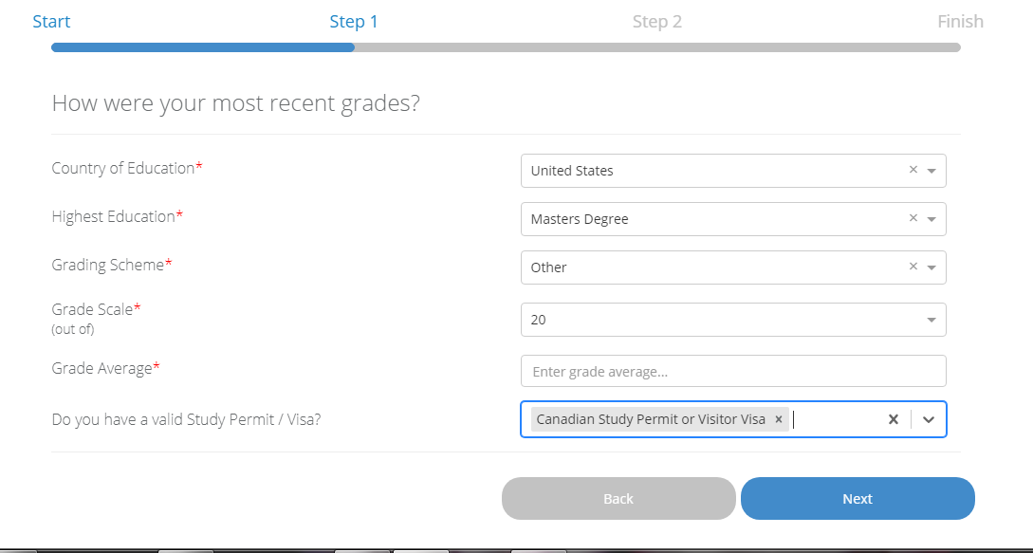Screen dimensions: 1033x553
Task: Open the Highest Education dropdown arrow
Action: click(x=932, y=219)
